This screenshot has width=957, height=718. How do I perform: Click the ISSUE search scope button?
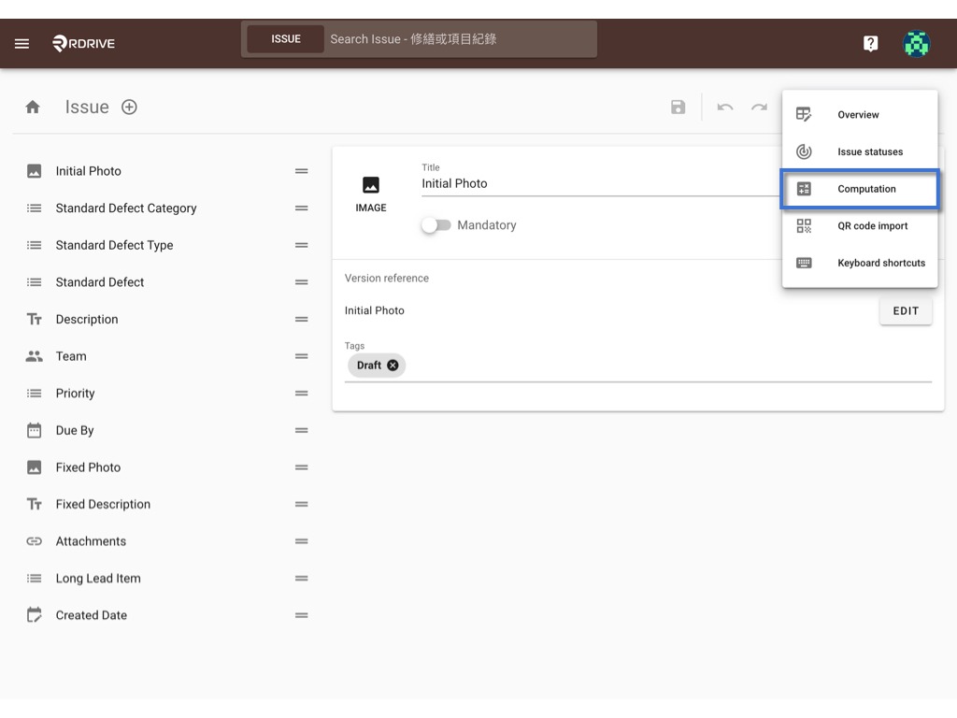coord(286,39)
